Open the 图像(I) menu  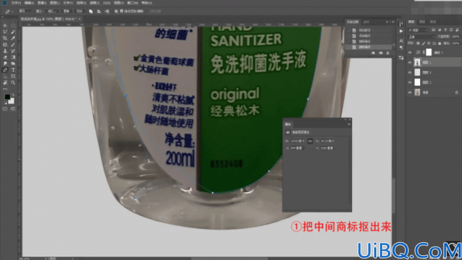point(42,3)
